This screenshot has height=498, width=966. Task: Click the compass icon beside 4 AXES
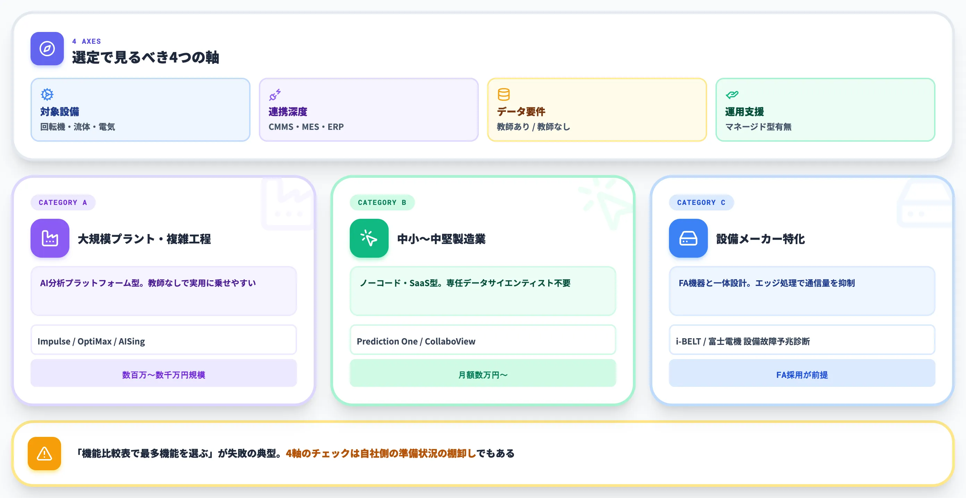(47, 49)
